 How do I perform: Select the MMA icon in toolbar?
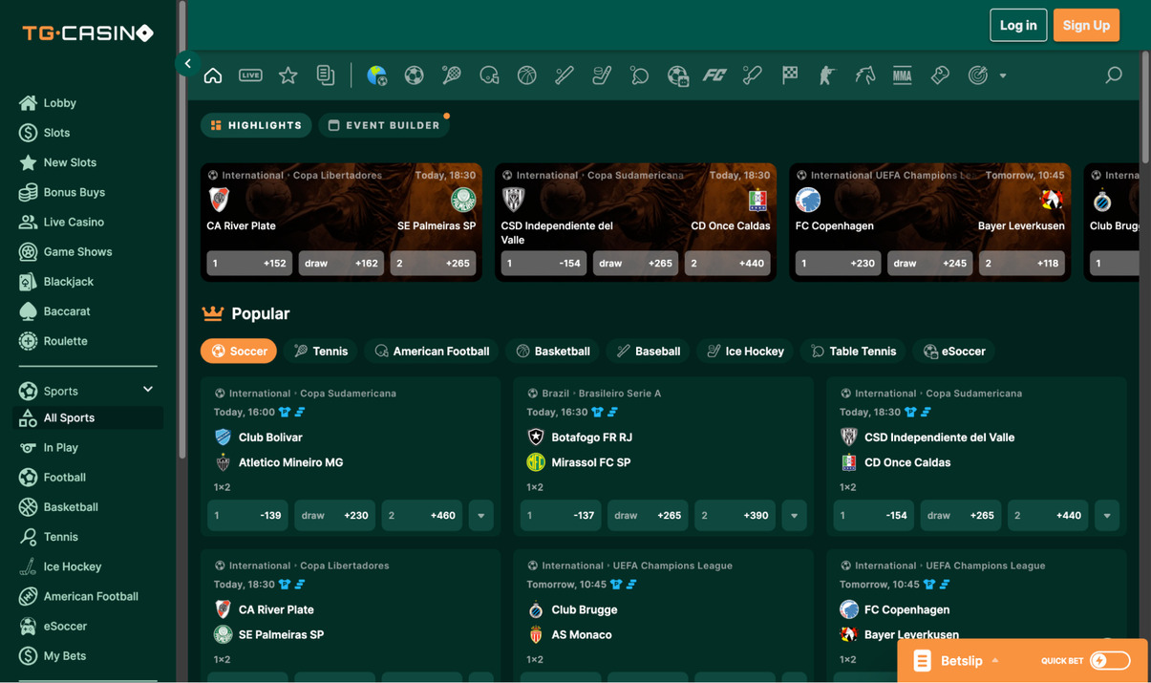903,75
